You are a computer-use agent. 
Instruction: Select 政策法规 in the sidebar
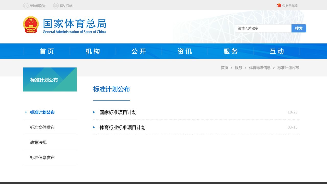point(38,142)
